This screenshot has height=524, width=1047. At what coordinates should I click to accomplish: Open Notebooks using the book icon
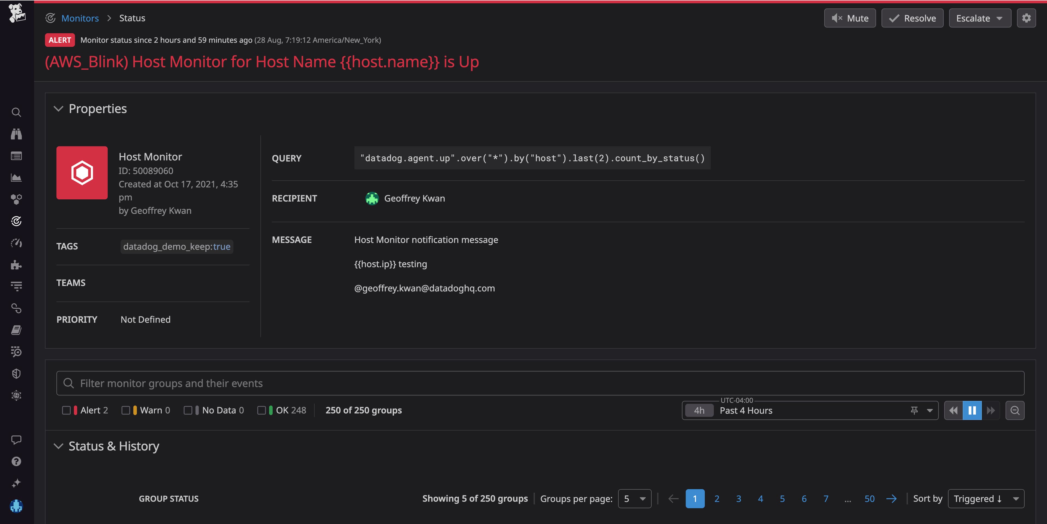(x=16, y=330)
